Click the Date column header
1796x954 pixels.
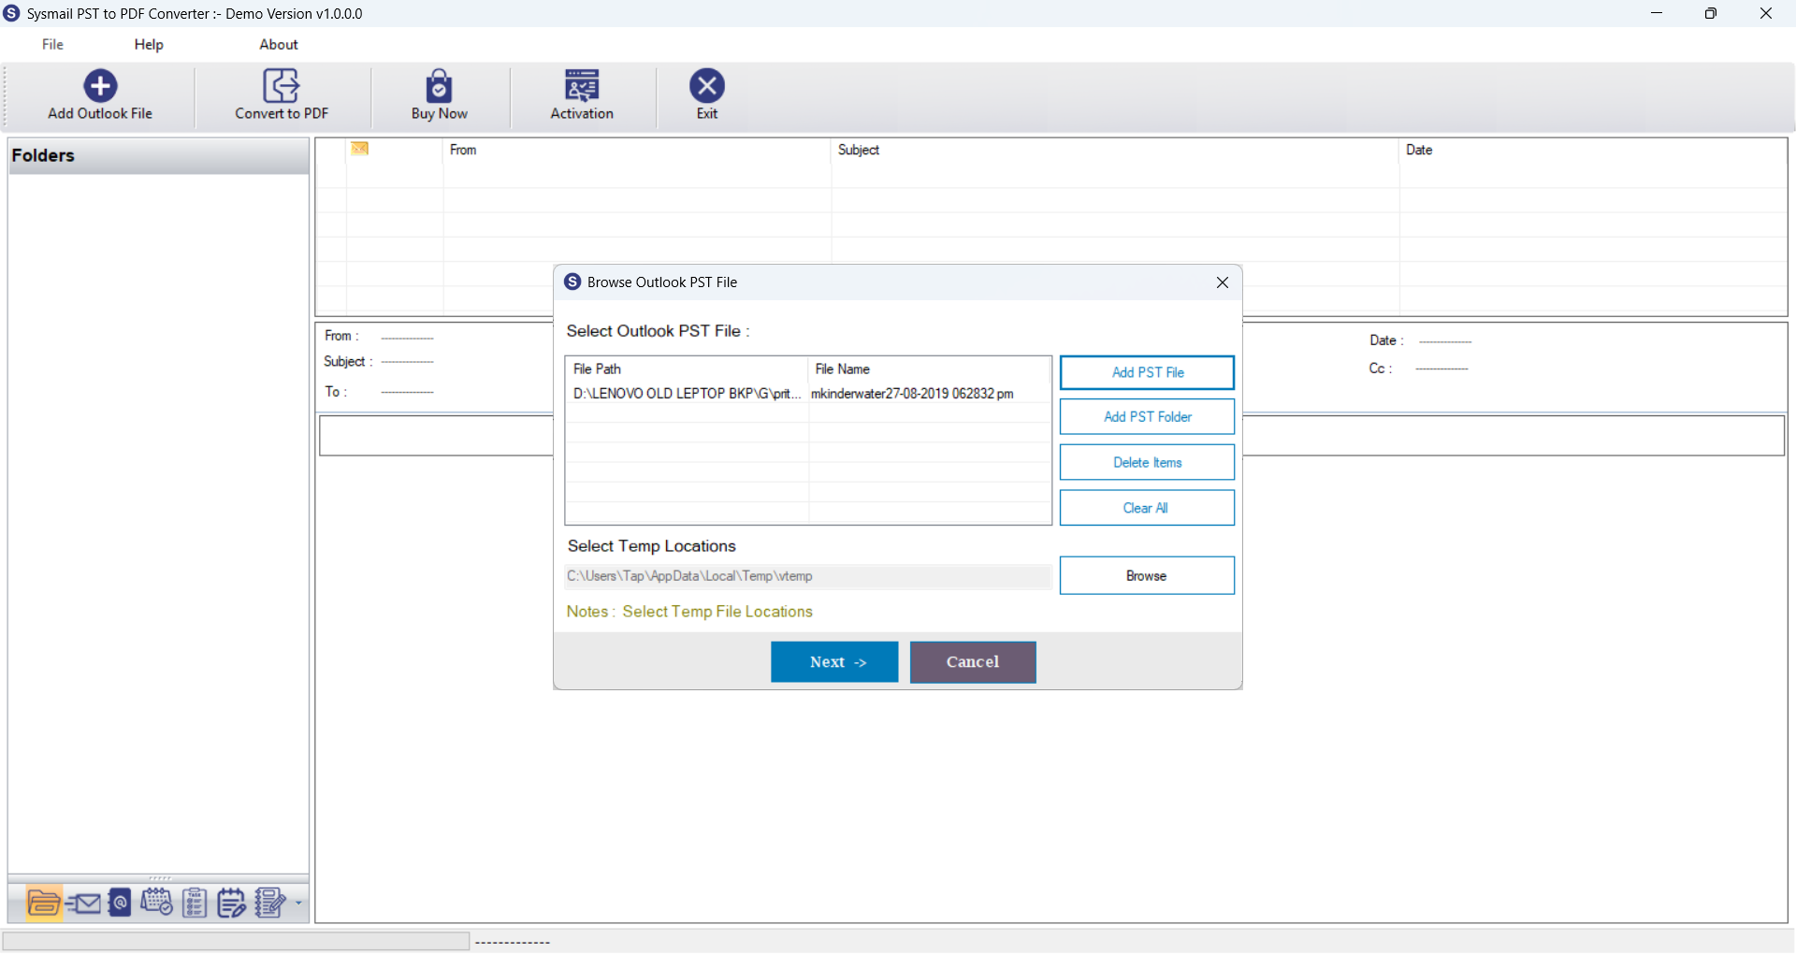[x=1593, y=150]
